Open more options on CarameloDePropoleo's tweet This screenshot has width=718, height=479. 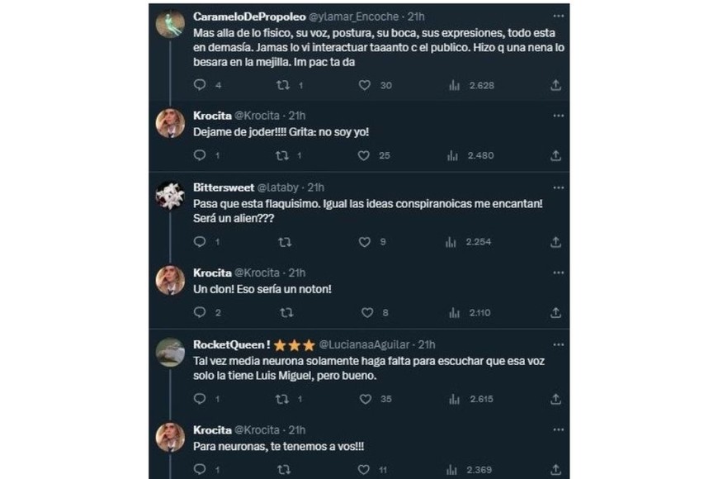(556, 16)
